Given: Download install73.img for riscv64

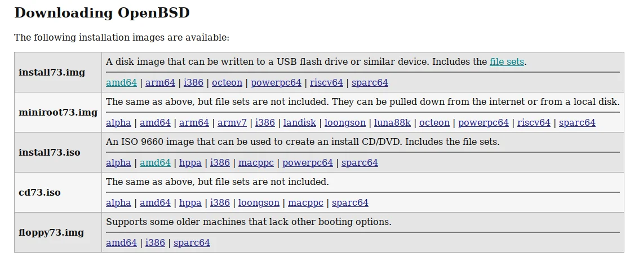Looking at the screenshot, I should click(326, 83).
